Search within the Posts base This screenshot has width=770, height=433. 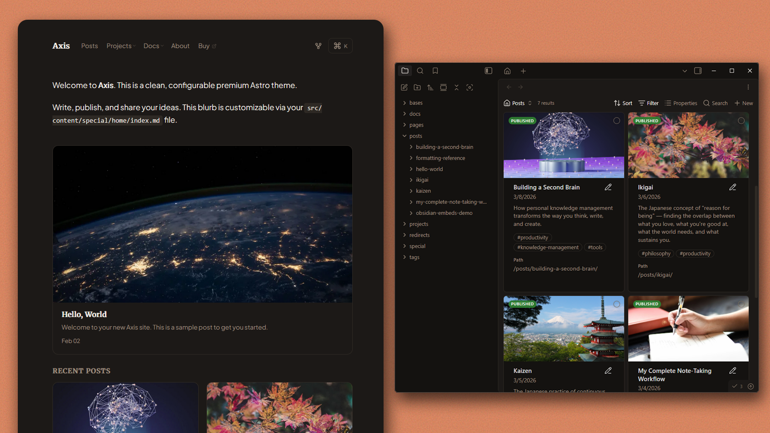click(x=716, y=103)
